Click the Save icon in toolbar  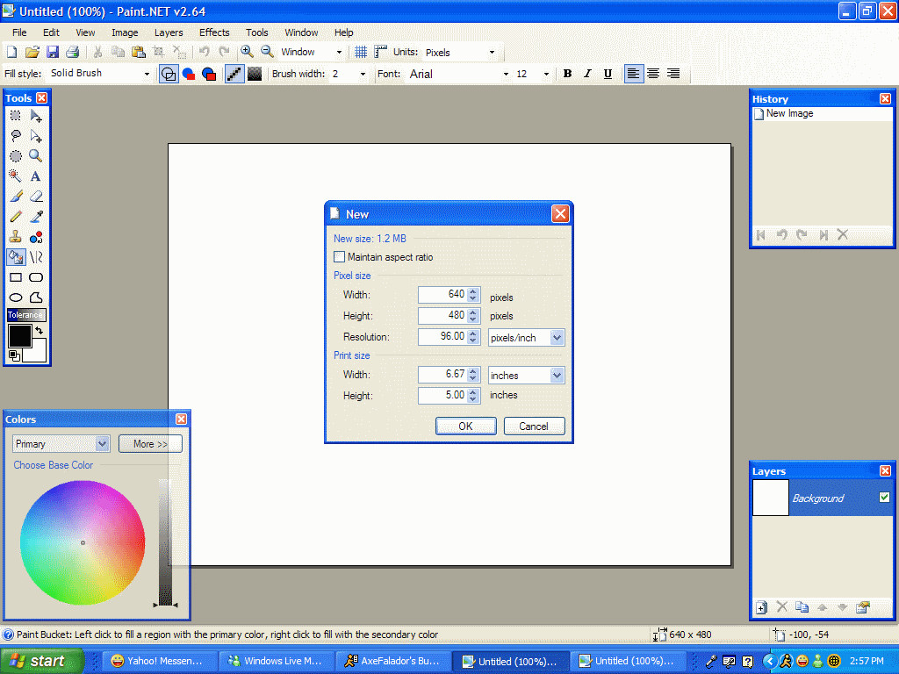coord(53,53)
